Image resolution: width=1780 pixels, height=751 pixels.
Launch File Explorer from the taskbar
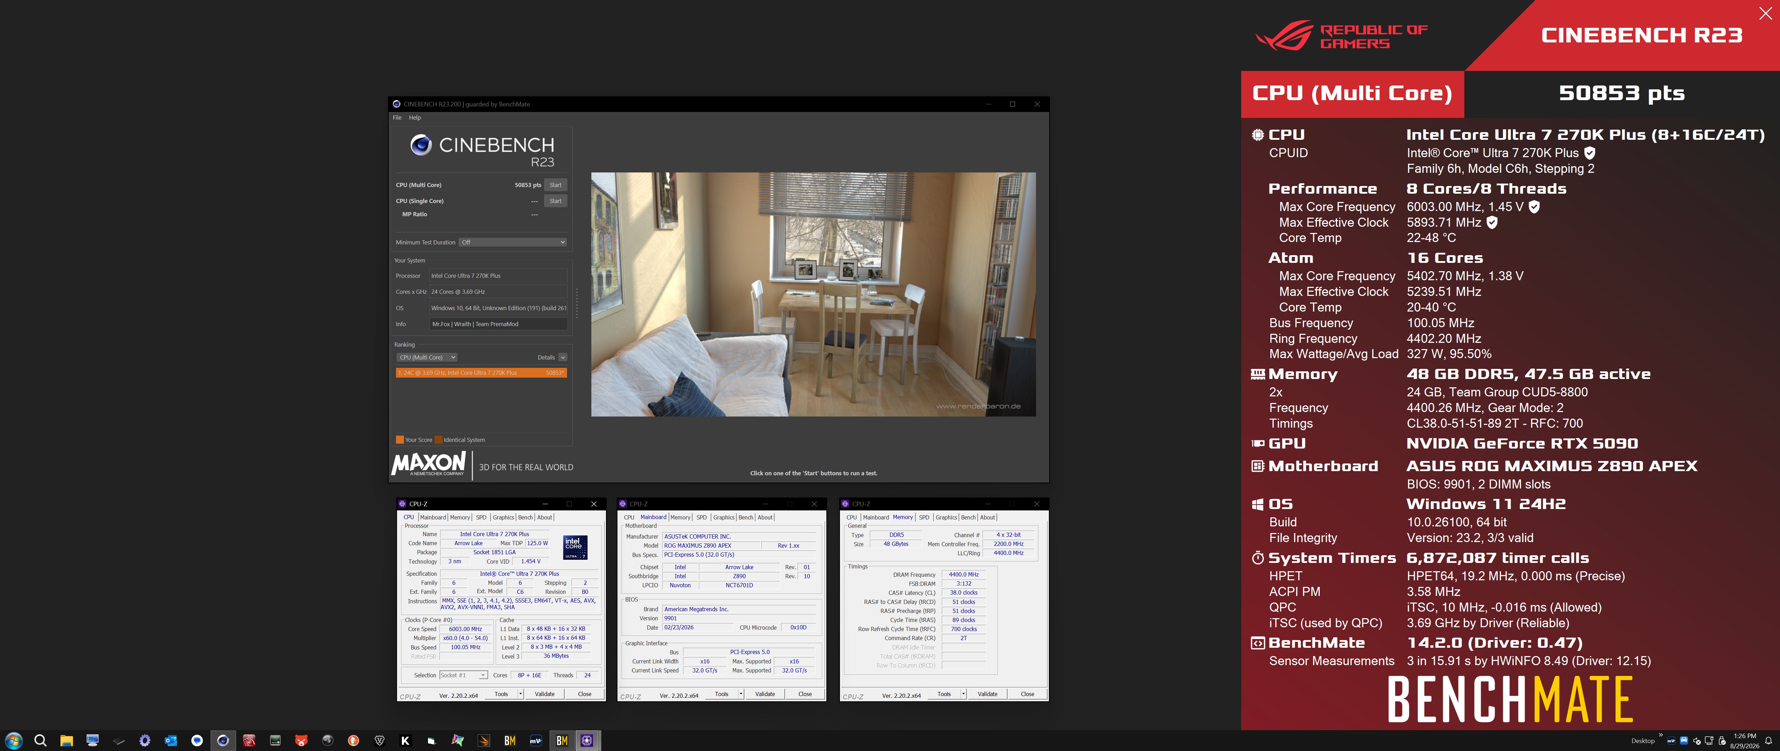[66, 741]
